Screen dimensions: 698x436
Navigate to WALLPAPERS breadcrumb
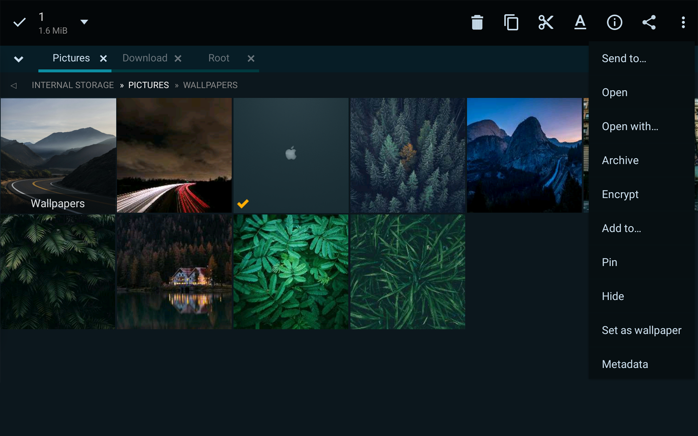click(210, 85)
